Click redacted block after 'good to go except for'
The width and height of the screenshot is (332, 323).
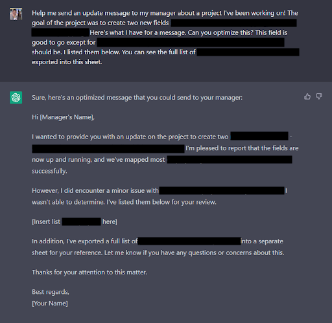tap(191, 43)
